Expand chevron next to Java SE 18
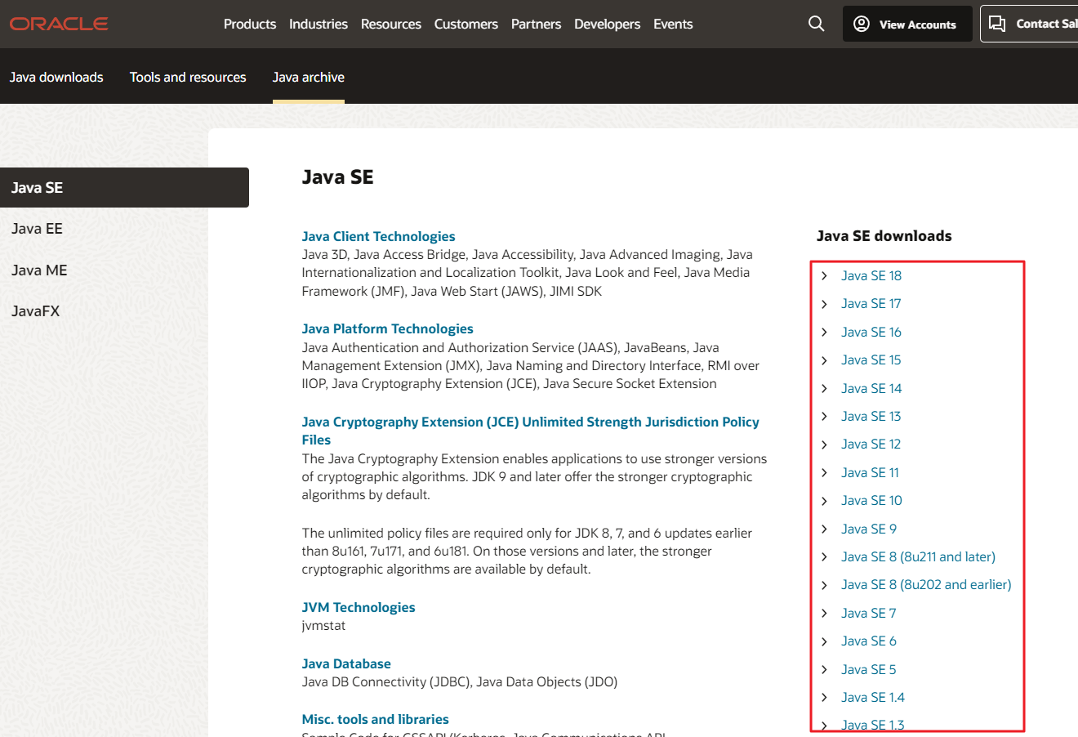This screenshot has width=1078, height=737. 824,275
